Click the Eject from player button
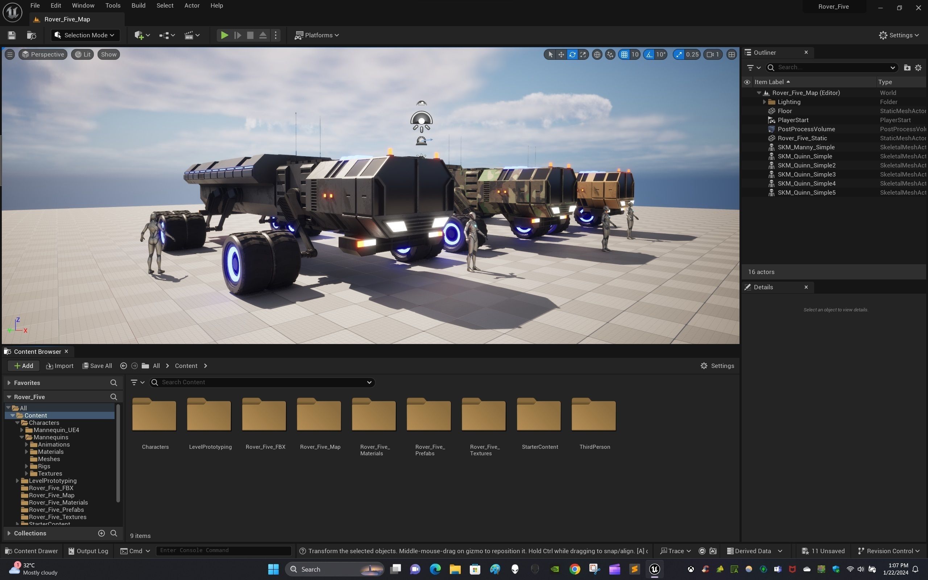This screenshot has height=580, width=928. [x=263, y=35]
